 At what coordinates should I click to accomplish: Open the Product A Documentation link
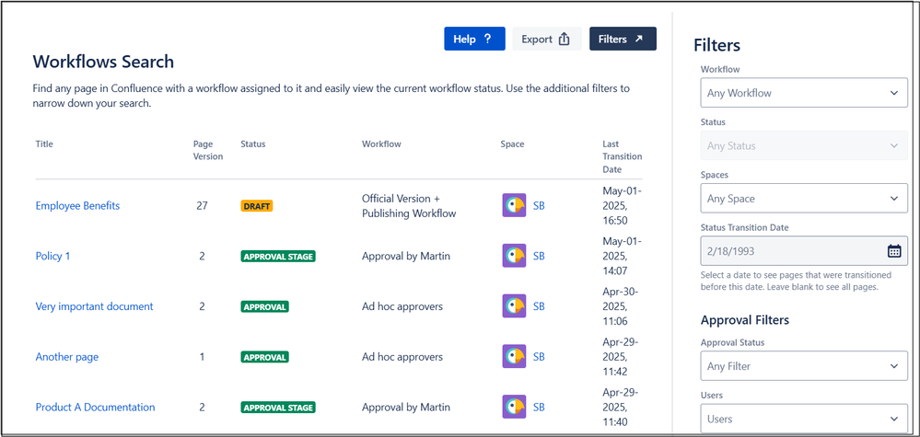coord(95,408)
